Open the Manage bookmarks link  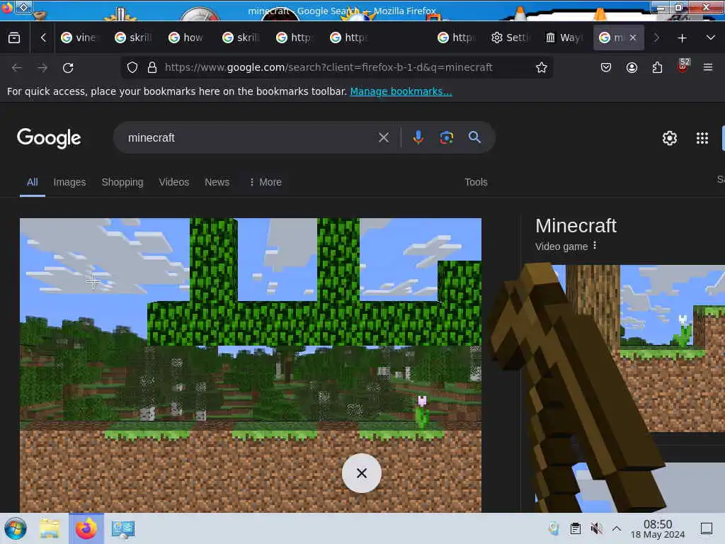pos(401,91)
